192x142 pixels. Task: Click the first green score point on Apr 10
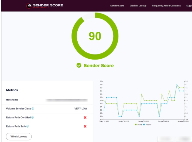click(x=104, y=101)
